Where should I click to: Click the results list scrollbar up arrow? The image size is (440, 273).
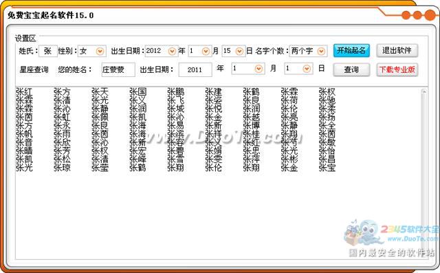423,91
